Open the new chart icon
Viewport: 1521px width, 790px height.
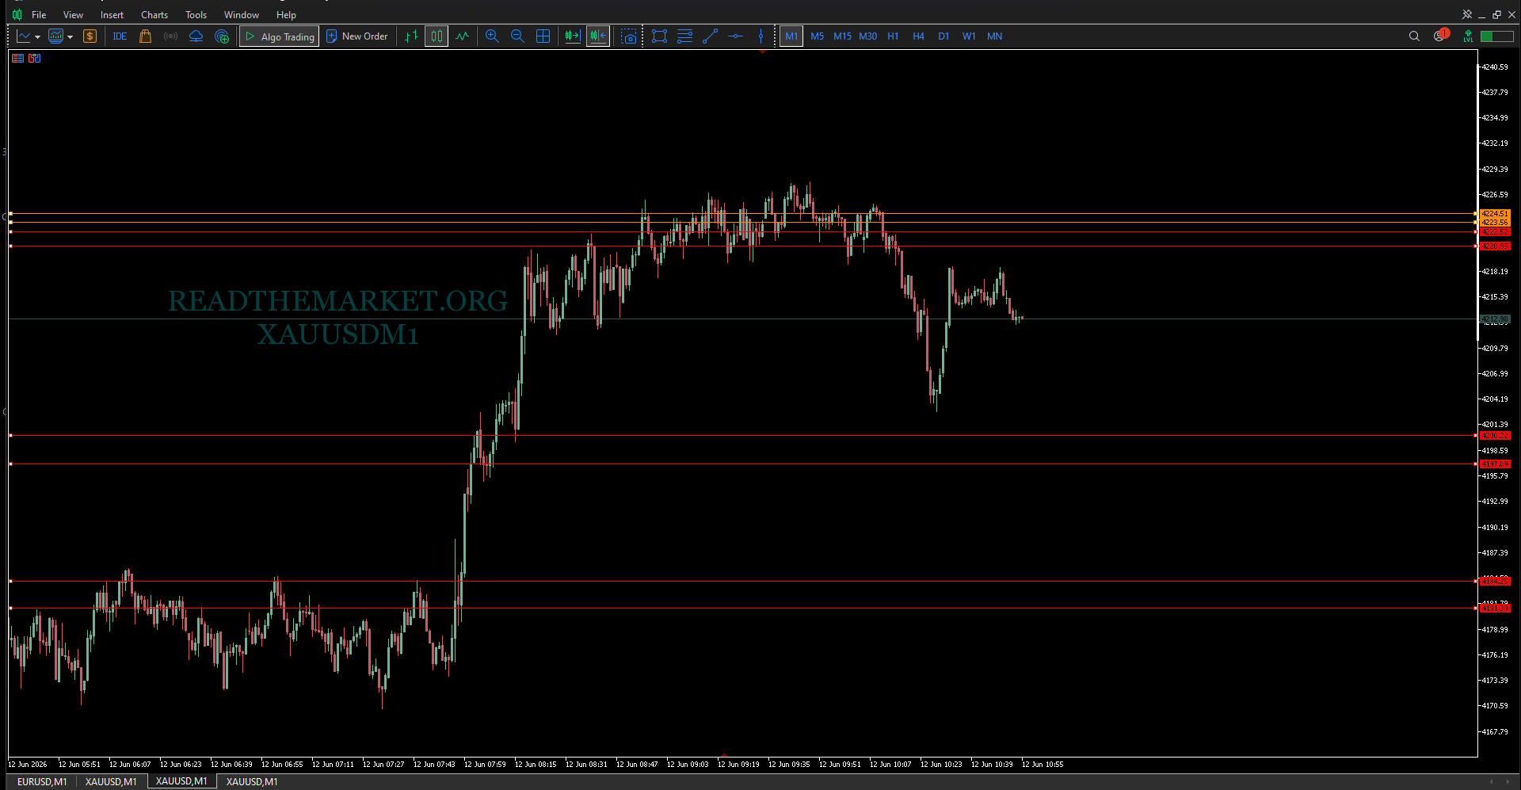pyautogui.click(x=23, y=36)
